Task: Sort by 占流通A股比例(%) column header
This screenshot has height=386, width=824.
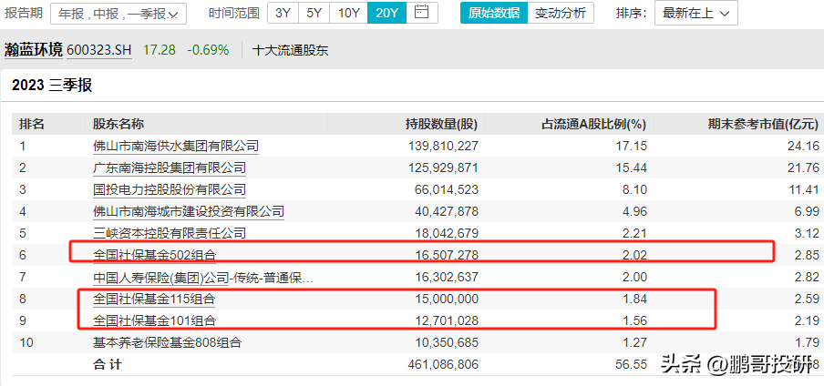Action: 593,124
